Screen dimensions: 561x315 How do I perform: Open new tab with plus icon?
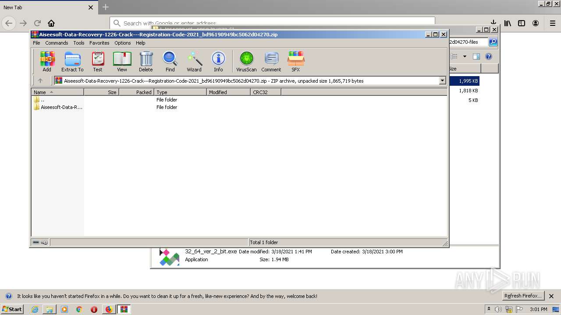click(106, 7)
